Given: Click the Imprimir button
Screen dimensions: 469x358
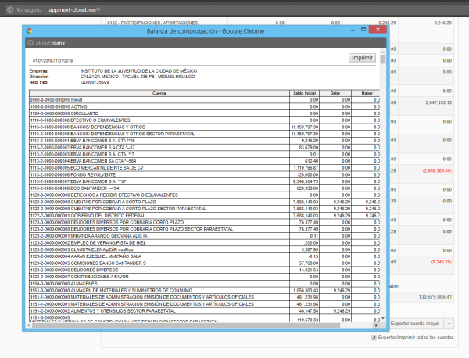Looking at the screenshot, I should (362, 58).
